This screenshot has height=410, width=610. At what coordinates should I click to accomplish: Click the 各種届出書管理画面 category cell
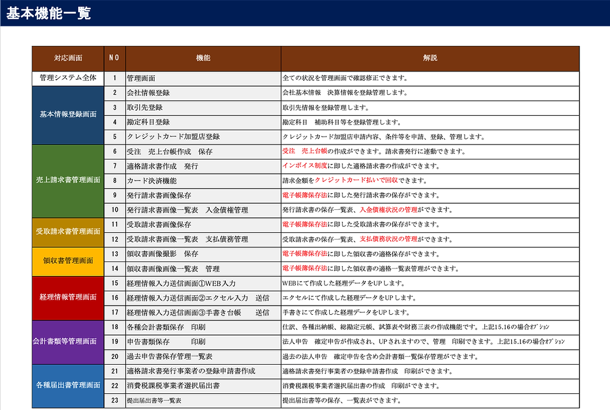coord(68,385)
